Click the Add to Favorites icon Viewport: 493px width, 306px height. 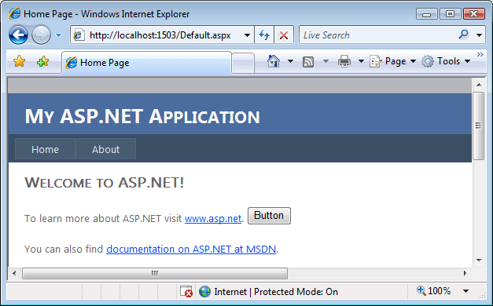pos(43,61)
